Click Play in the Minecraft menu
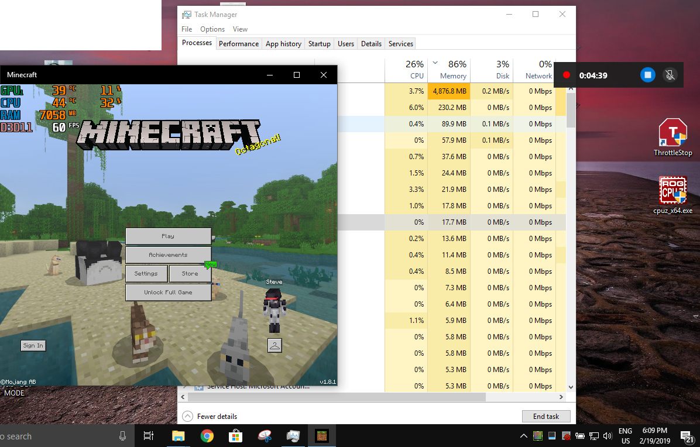The height and width of the screenshot is (447, 700). coord(169,236)
